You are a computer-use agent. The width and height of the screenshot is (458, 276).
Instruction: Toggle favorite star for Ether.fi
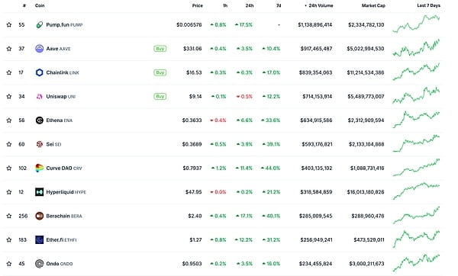coord(9,240)
